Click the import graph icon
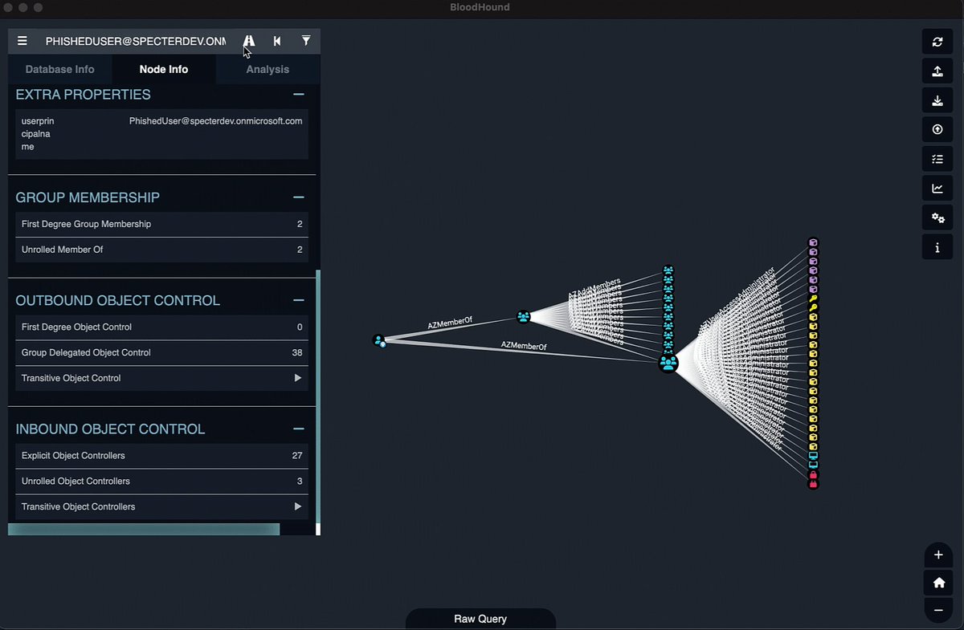Screen dimensions: 964x630 click(x=937, y=101)
